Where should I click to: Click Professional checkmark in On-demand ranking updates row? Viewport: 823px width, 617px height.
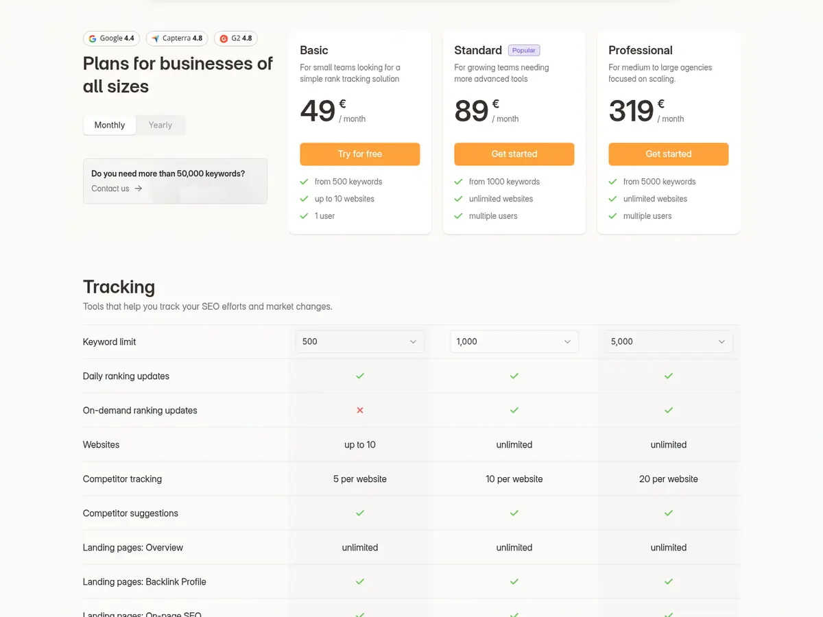[x=669, y=410]
